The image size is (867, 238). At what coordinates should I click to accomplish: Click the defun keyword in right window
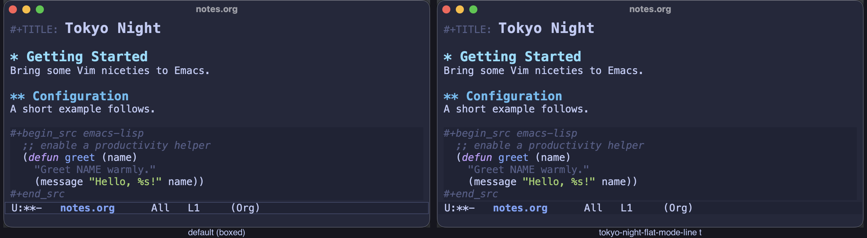point(477,158)
